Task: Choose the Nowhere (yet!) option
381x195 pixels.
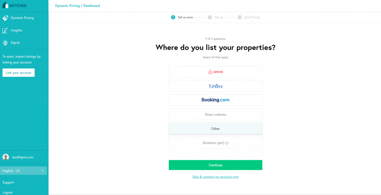Action: 215,143
